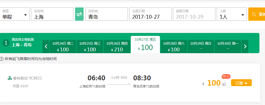Viewport: 265px width, 105px height.
Task: Click the orange search again button
Action: 257,14
